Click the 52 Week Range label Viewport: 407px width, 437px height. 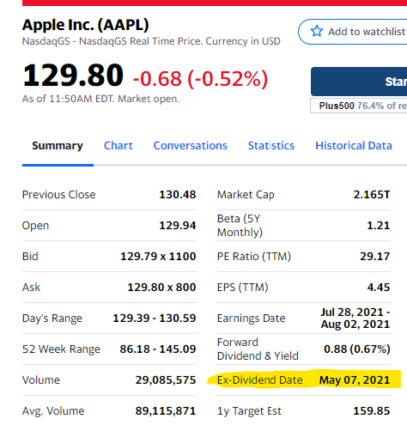61,349
